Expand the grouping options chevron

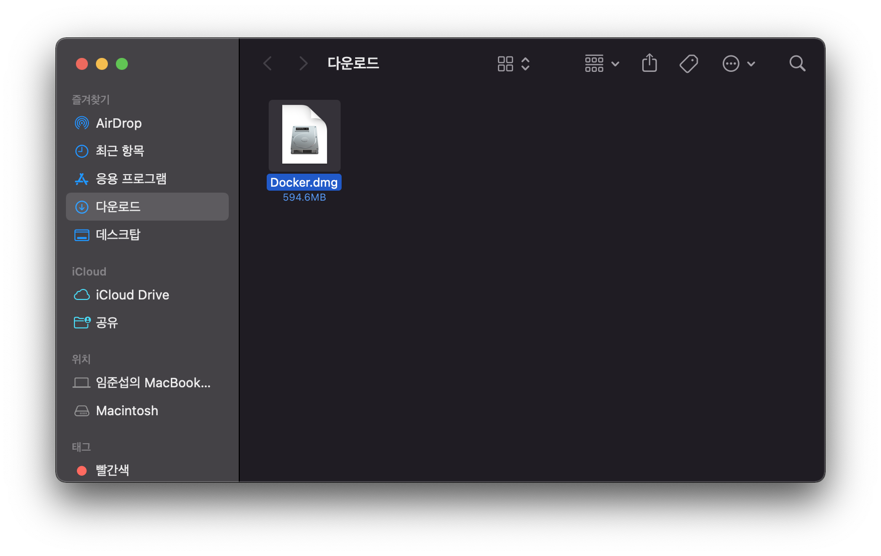(615, 64)
